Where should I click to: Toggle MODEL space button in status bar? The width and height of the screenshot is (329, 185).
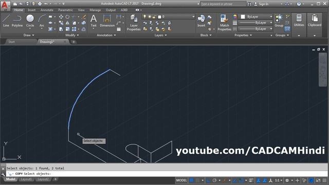tap(181, 180)
